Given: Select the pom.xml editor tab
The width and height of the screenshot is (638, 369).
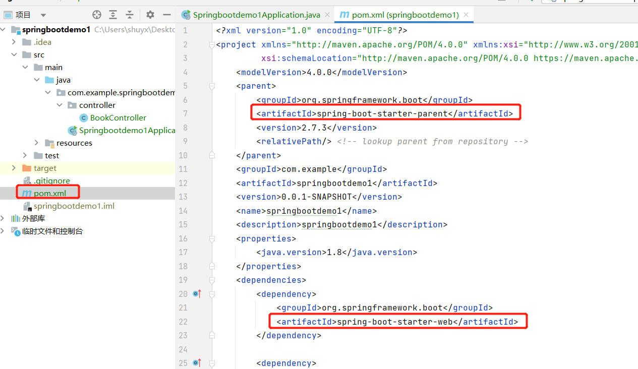Looking at the screenshot, I should 398,15.
